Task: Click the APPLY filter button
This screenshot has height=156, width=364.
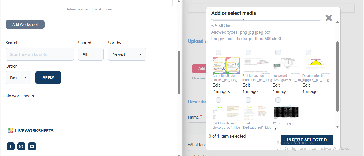Action: tap(48, 78)
